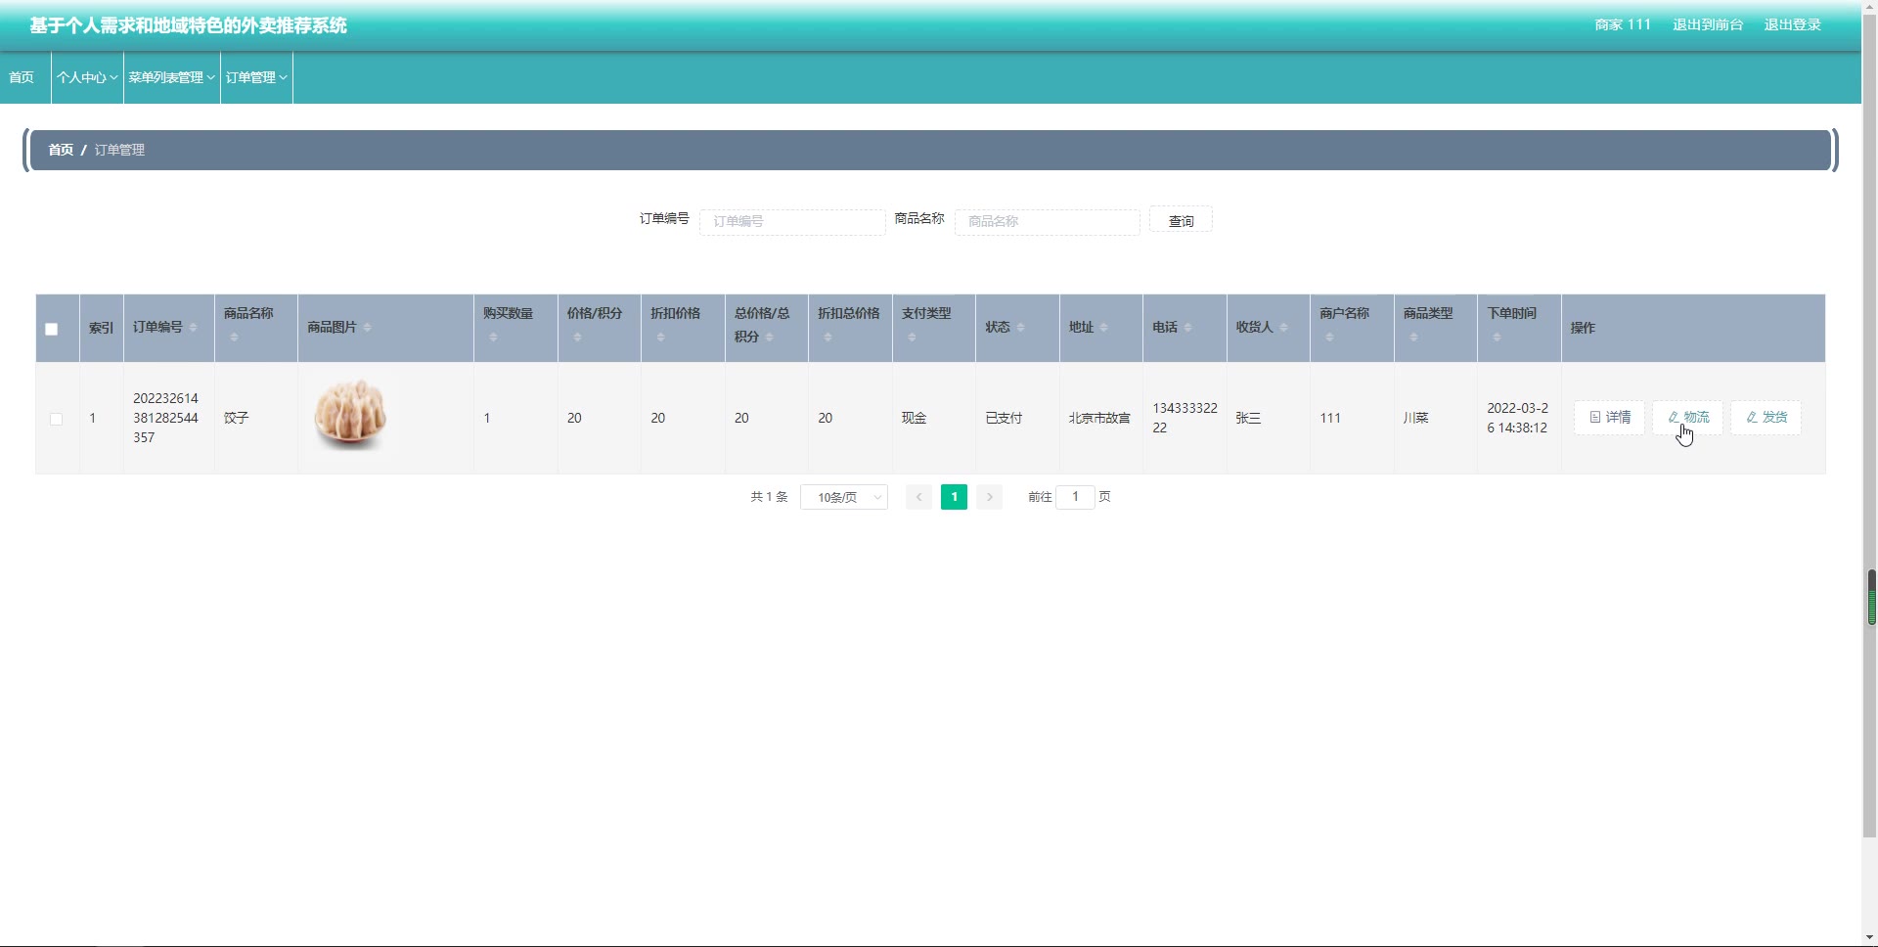Click sort arrows on 商品图片 column
The height and width of the screenshot is (947, 1878).
367,328
